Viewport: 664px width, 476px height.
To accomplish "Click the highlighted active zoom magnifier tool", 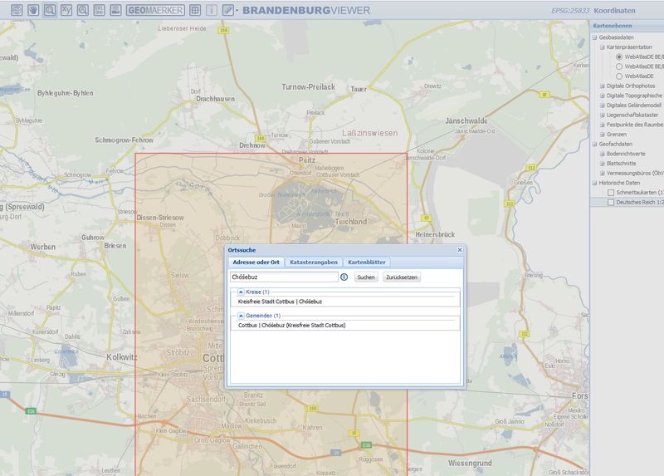I will 50,10.
